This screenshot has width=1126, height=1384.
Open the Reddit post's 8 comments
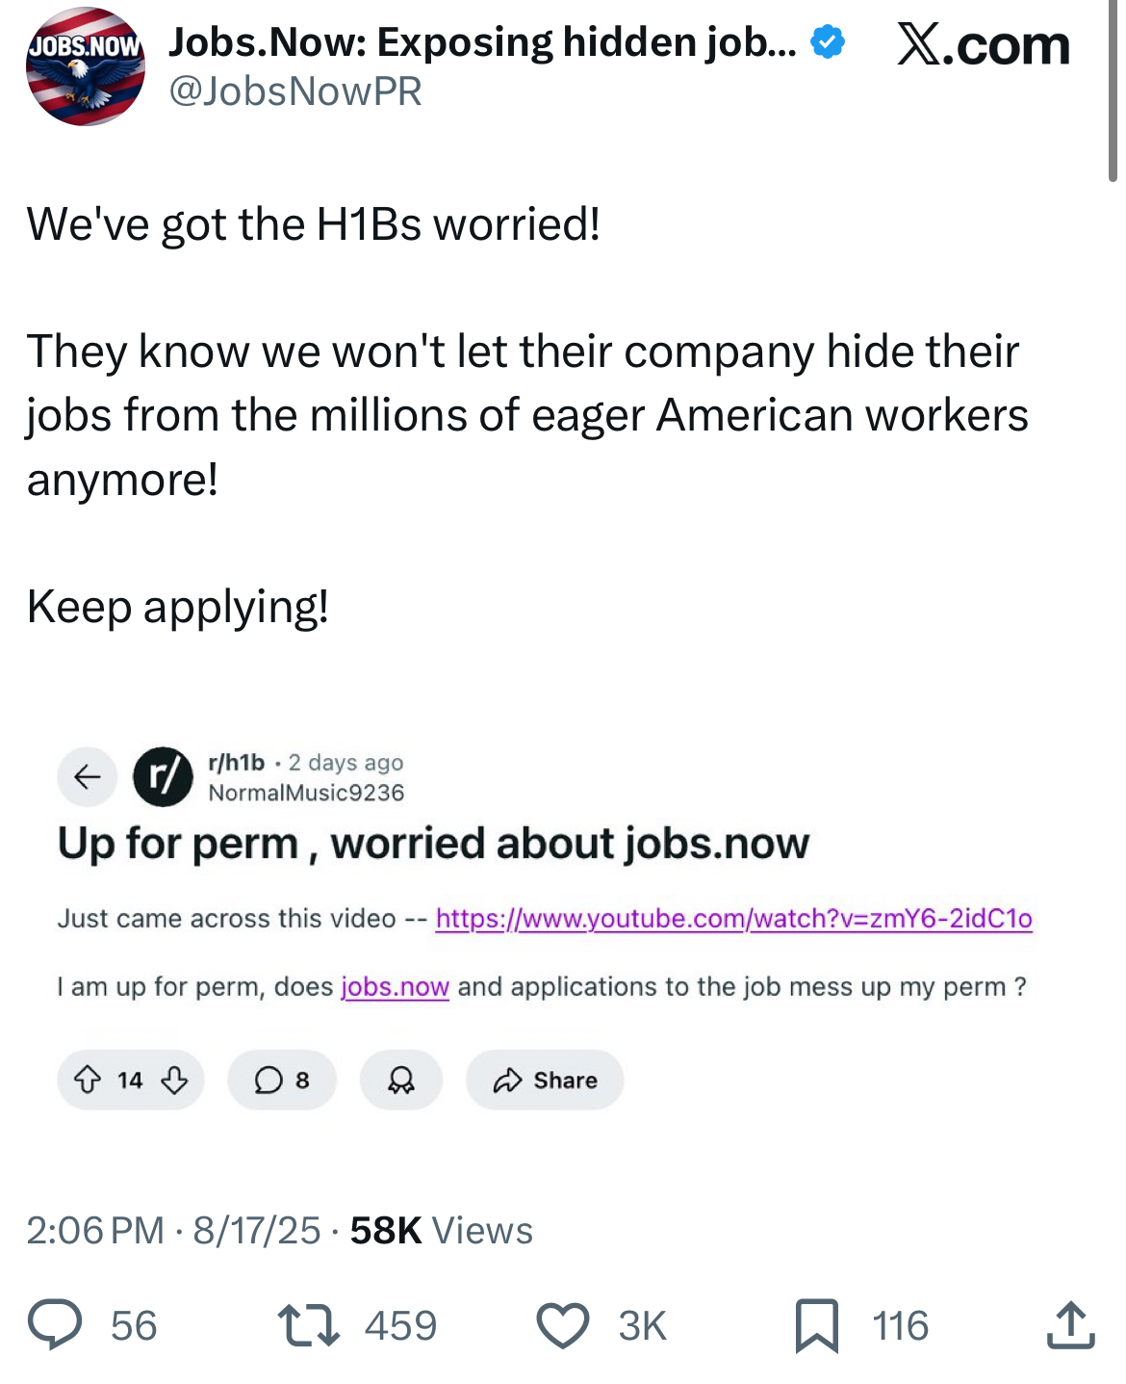281,1081
